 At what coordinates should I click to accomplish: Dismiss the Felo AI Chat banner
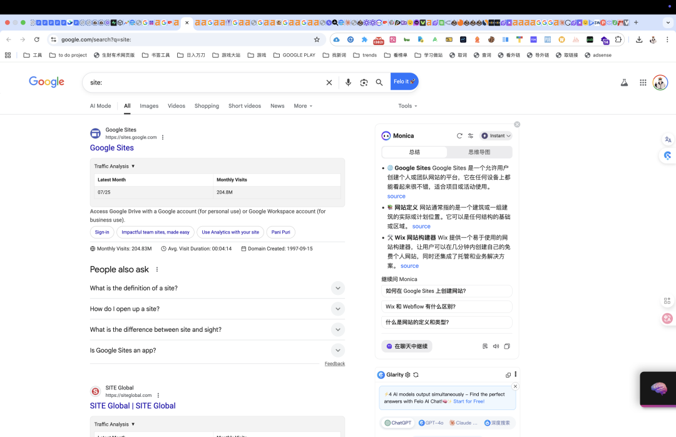coord(515,386)
